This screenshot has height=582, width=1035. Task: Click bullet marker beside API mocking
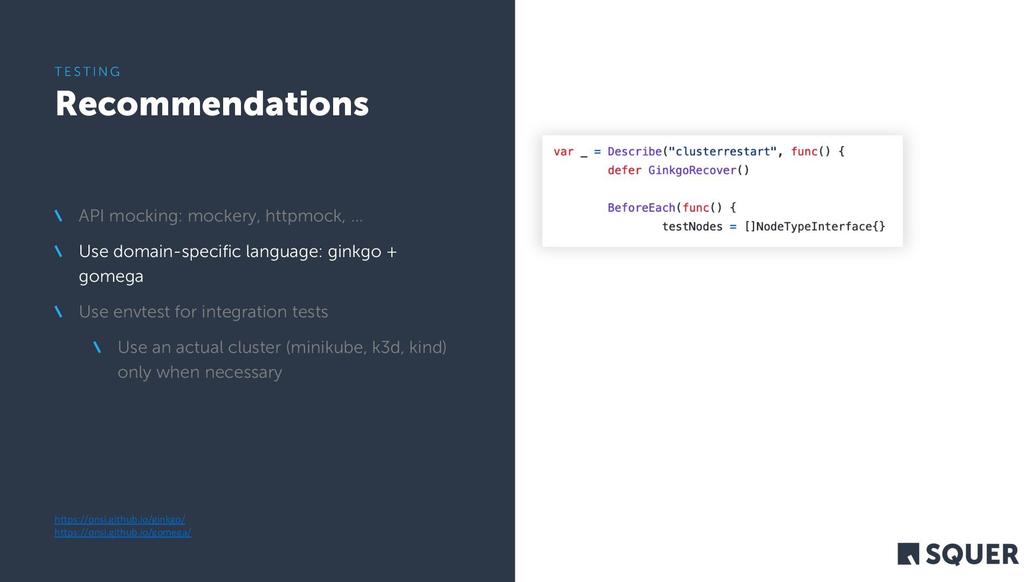(x=59, y=216)
